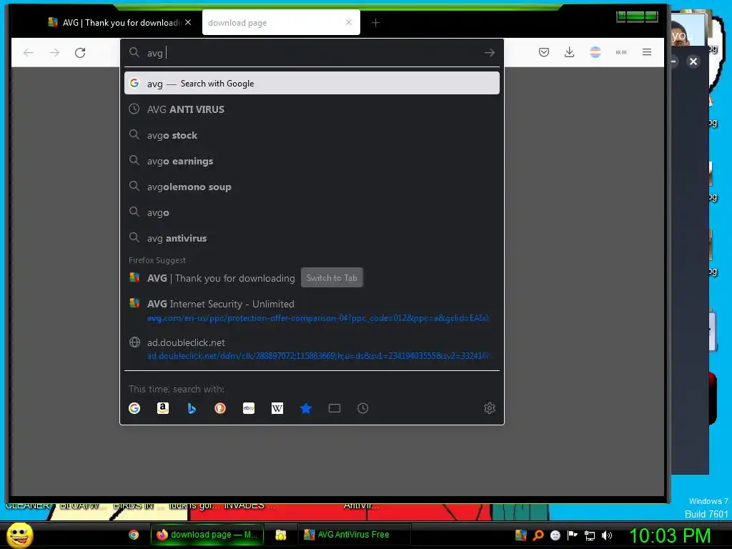Go forward using the forward arrow
Image resolution: width=732 pixels, height=549 pixels.
click(x=54, y=53)
